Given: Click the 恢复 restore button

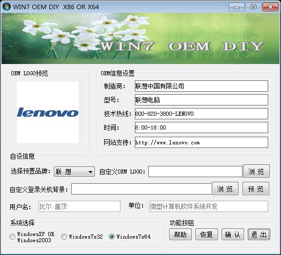Looking at the screenshot, I should click(207, 235).
